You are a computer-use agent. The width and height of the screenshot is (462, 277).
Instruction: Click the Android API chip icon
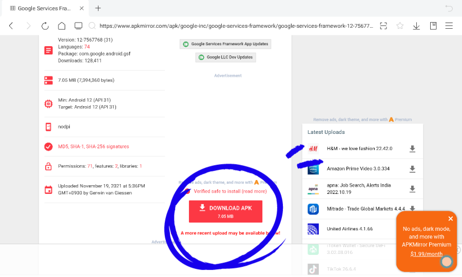point(48,104)
